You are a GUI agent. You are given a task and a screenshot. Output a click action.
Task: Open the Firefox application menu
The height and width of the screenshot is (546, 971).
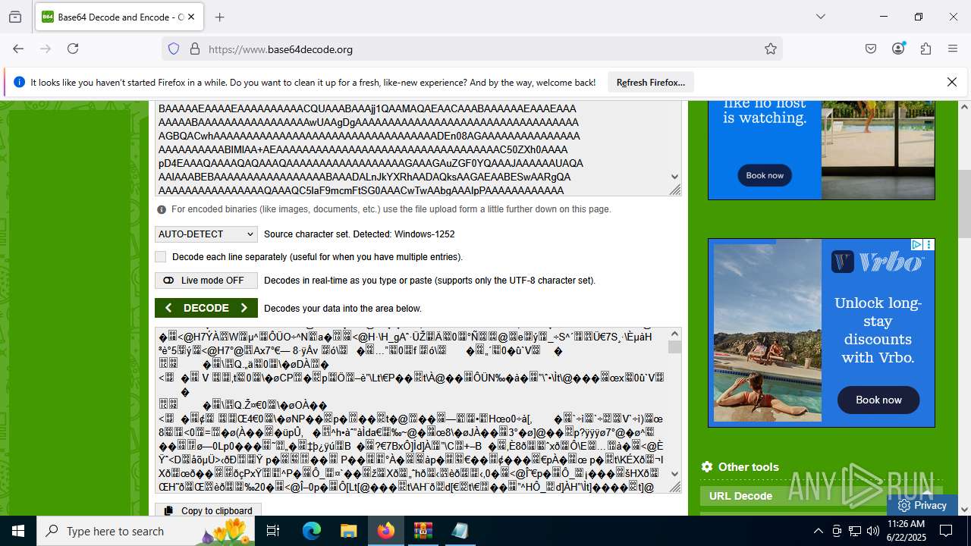click(x=953, y=49)
